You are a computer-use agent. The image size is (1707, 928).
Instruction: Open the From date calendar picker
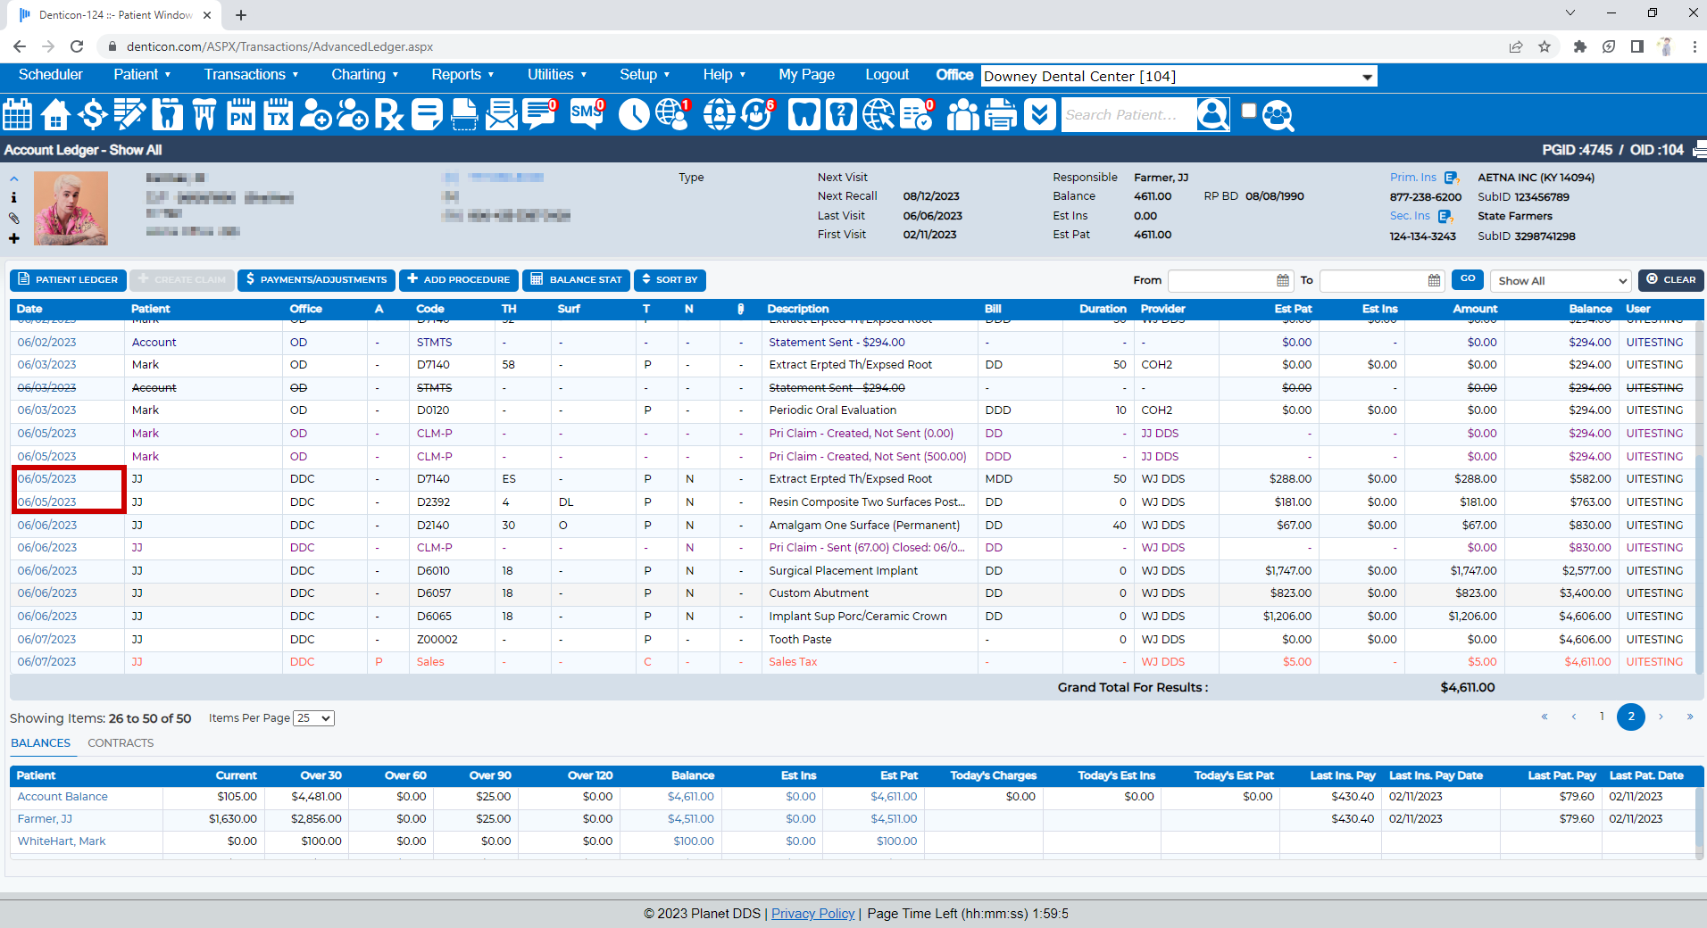(x=1283, y=280)
